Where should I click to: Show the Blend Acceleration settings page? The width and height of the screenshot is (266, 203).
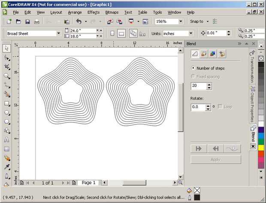(204, 54)
